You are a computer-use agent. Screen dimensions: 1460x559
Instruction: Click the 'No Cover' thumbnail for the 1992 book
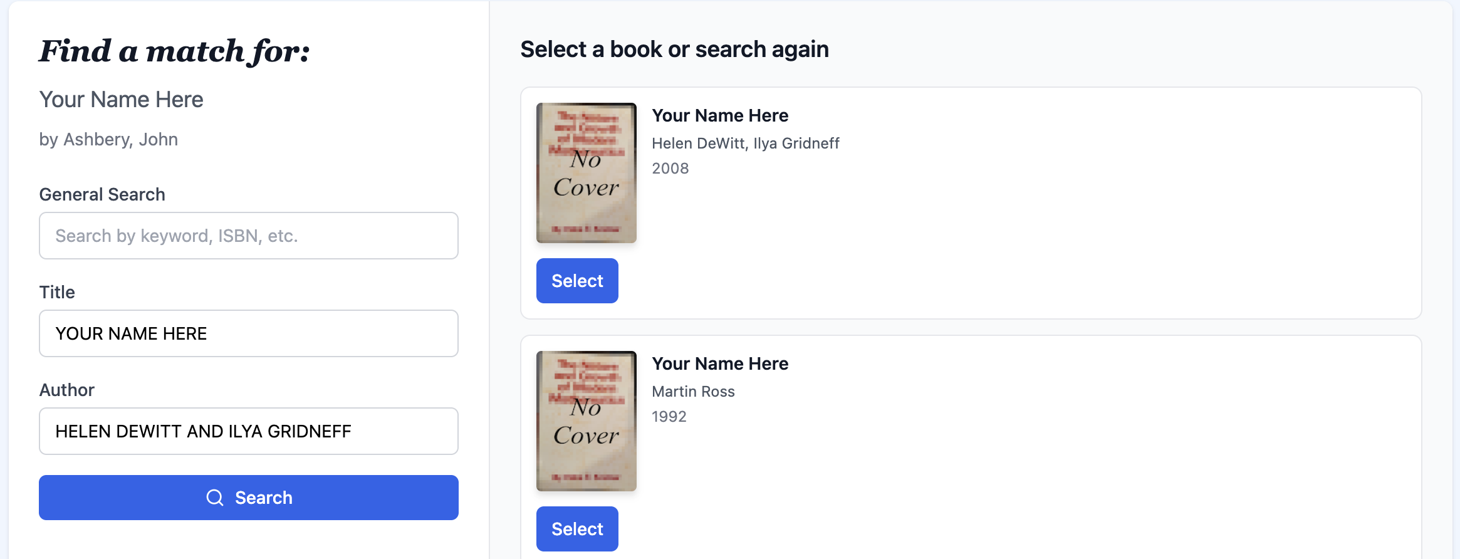coord(585,421)
